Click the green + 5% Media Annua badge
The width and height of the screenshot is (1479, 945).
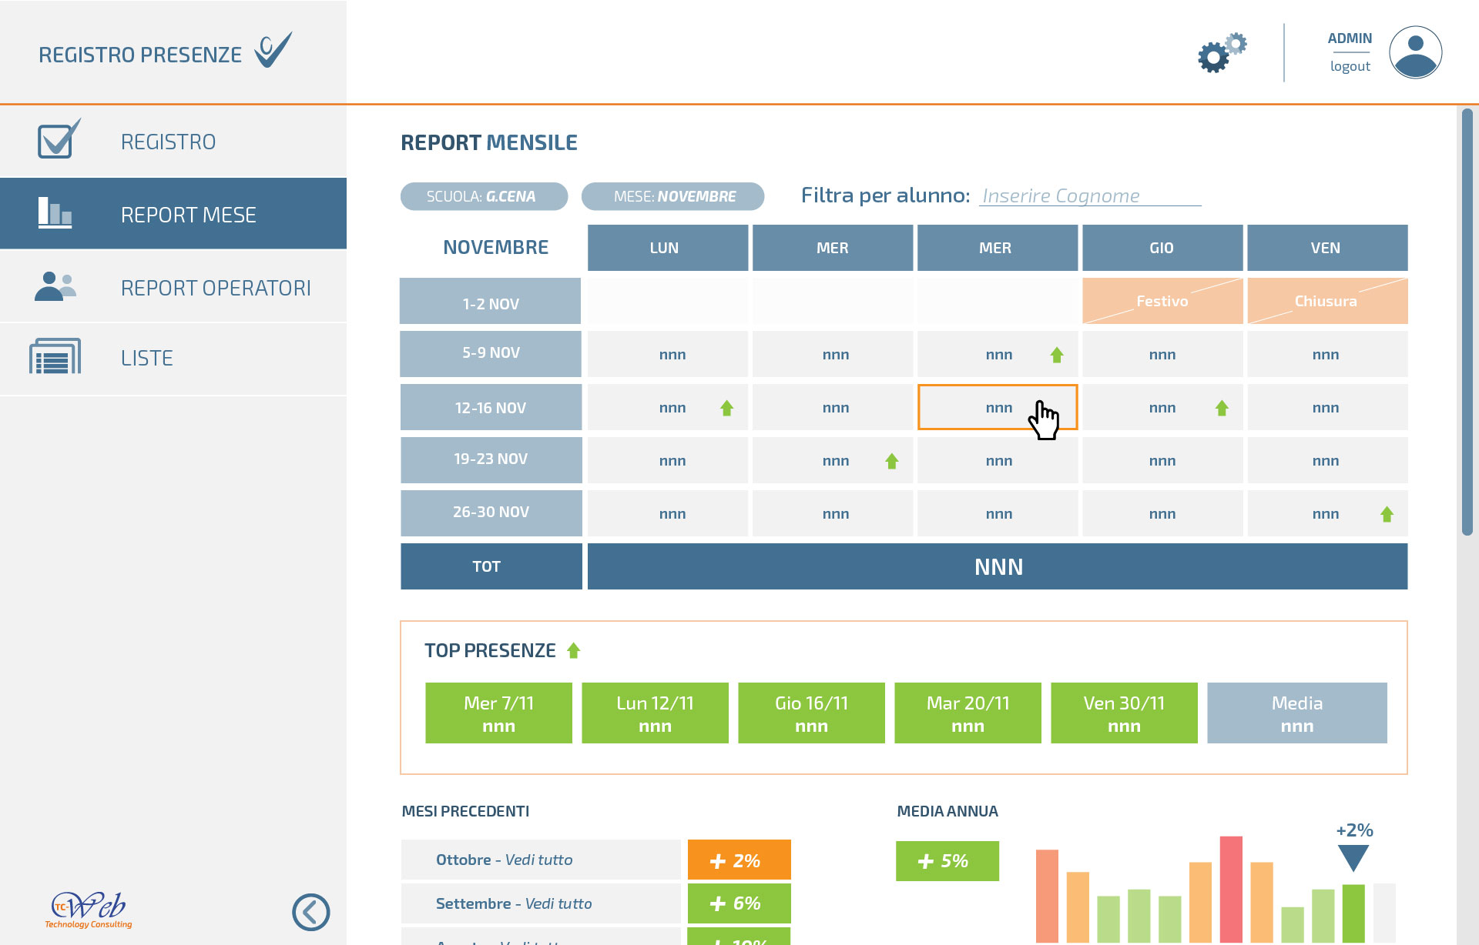[x=947, y=861]
